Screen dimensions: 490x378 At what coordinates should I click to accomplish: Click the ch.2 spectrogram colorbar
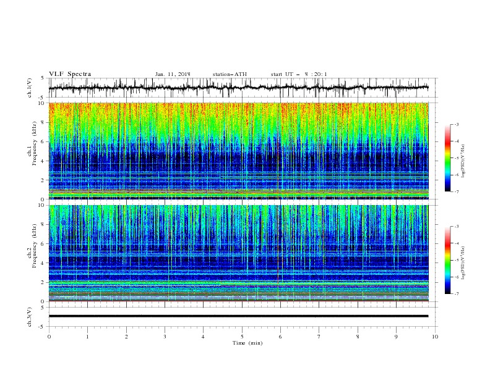click(x=447, y=260)
